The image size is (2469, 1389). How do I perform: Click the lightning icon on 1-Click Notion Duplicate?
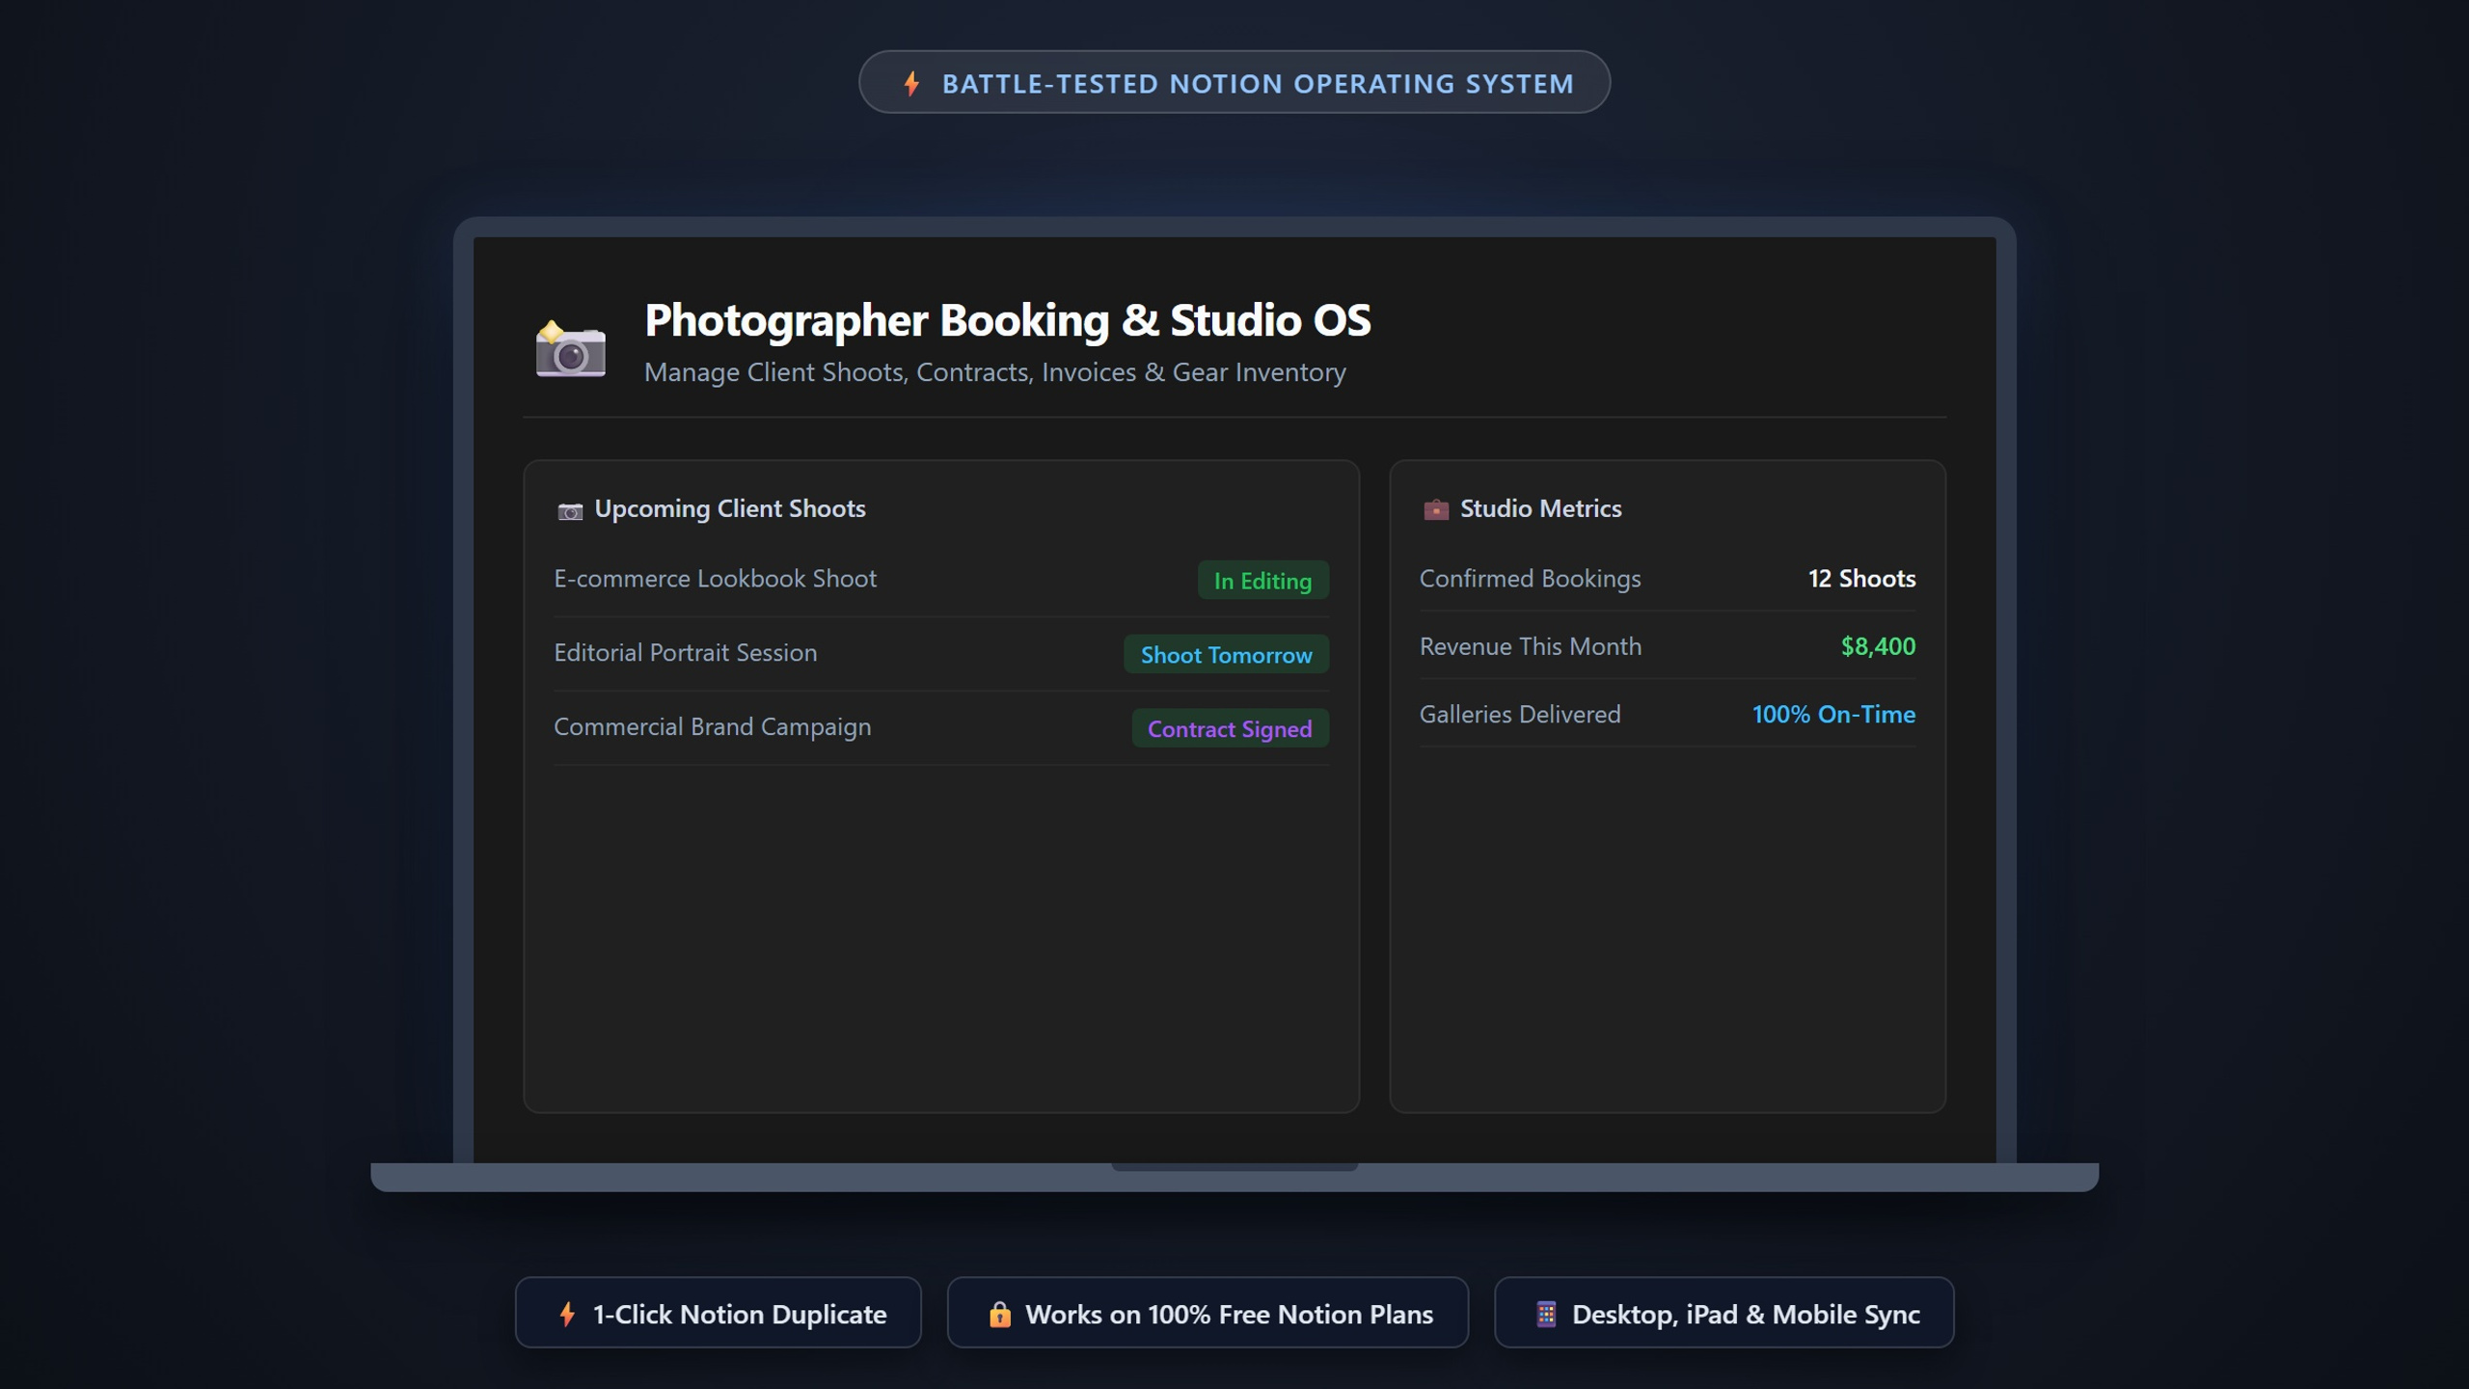point(567,1314)
